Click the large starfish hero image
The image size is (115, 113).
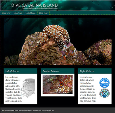[x=57, y=41]
